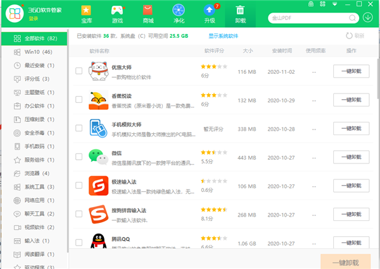Sort by 软件评分 column header

pyautogui.click(x=214, y=50)
